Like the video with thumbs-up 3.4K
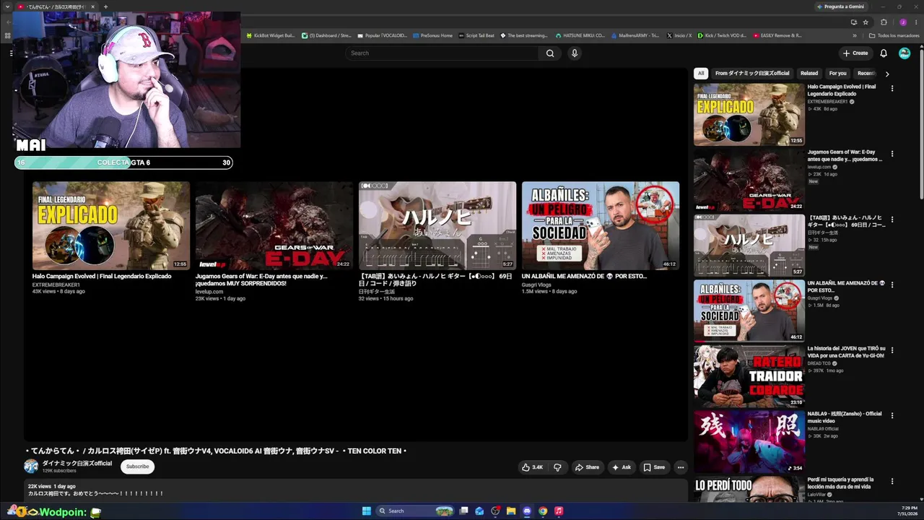The height and width of the screenshot is (520, 924). click(x=532, y=467)
